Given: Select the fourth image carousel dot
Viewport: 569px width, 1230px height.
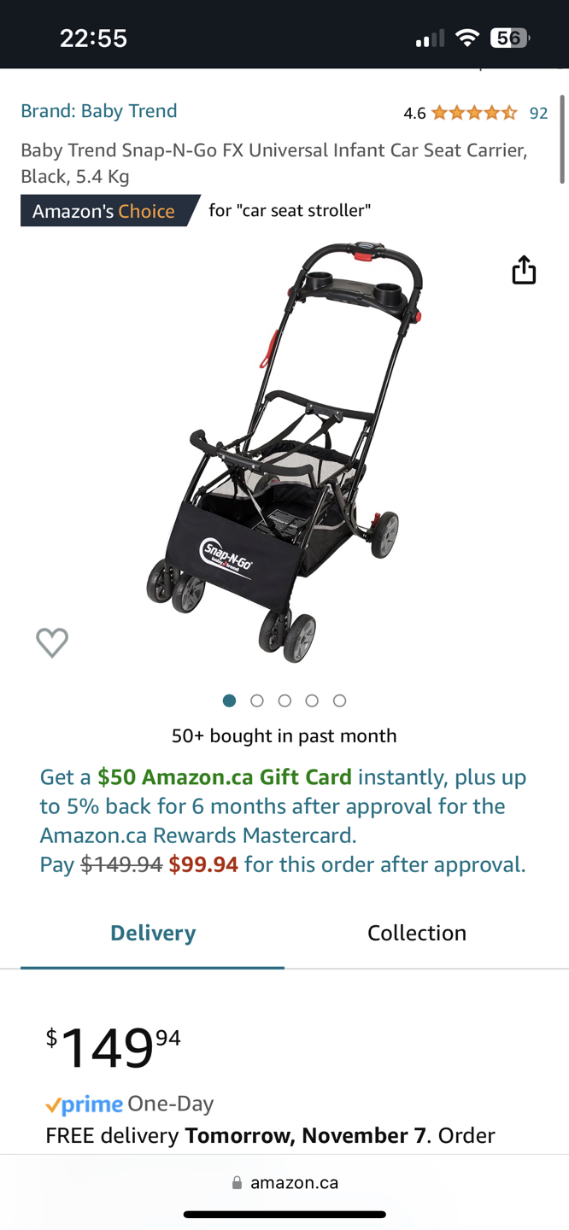Looking at the screenshot, I should [x=312, y=700].
